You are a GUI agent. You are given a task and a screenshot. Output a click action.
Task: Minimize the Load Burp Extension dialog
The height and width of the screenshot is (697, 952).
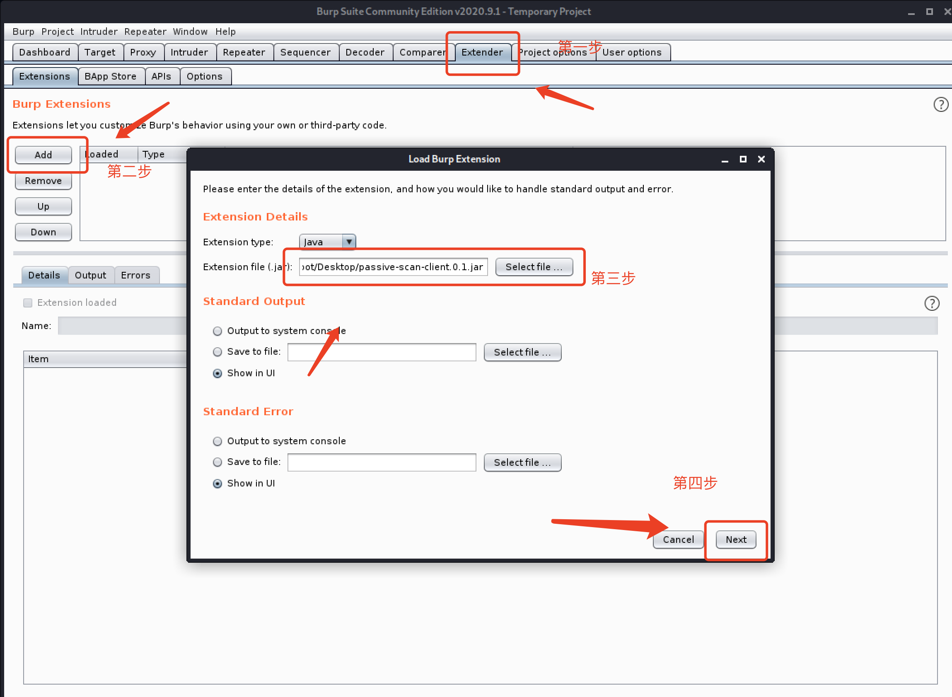[x=725, y=160]
